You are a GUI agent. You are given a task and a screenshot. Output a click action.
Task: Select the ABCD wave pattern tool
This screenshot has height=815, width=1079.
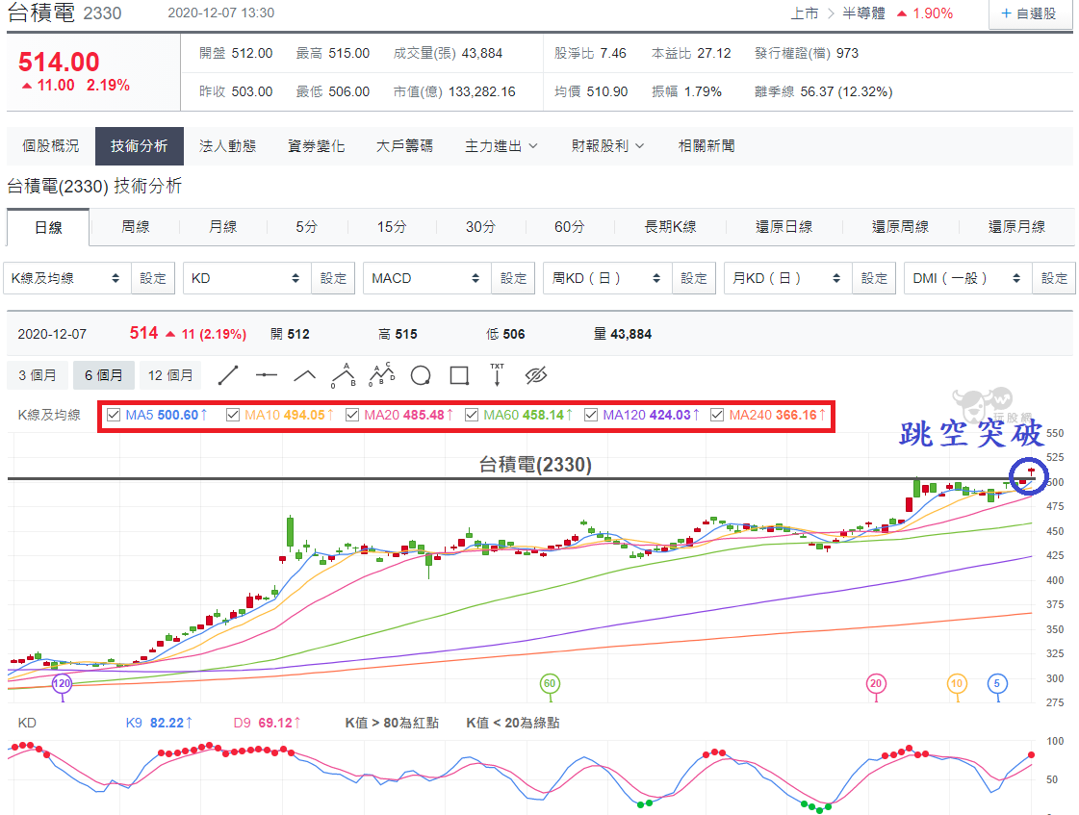point(382,375)
